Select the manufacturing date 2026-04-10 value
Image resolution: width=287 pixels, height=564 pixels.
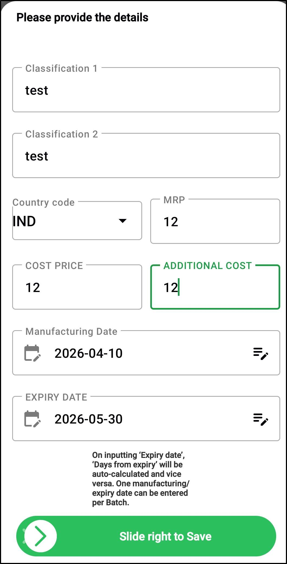click(89, 353)
